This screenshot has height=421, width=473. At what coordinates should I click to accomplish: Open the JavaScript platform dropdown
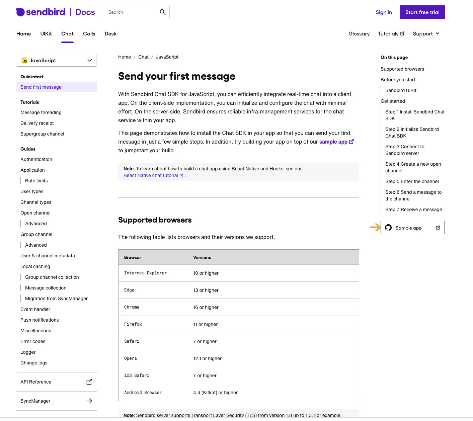(57, 60)
